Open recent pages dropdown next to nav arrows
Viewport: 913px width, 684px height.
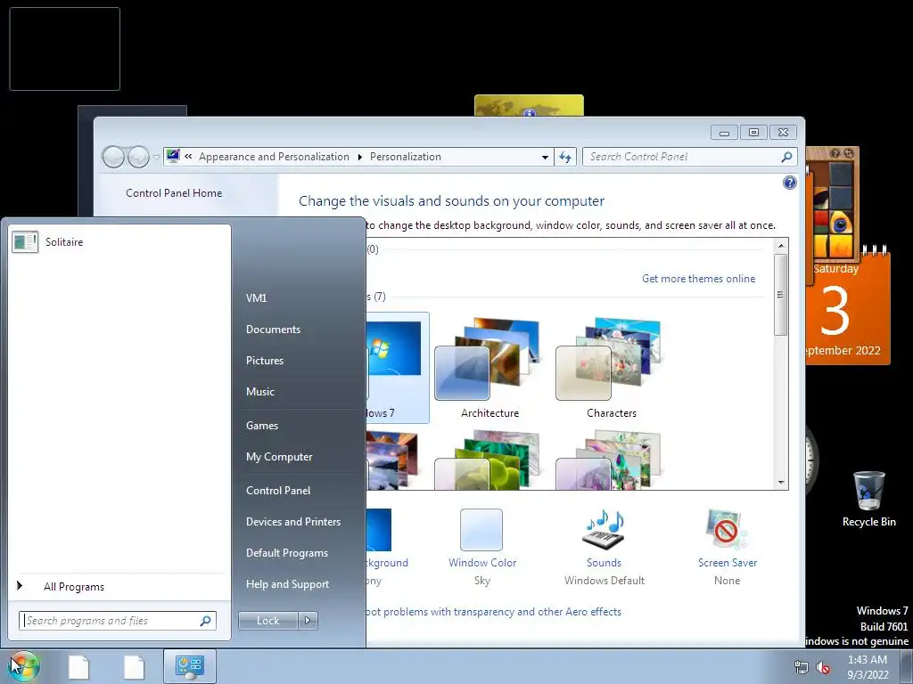(x=156, y=157)
